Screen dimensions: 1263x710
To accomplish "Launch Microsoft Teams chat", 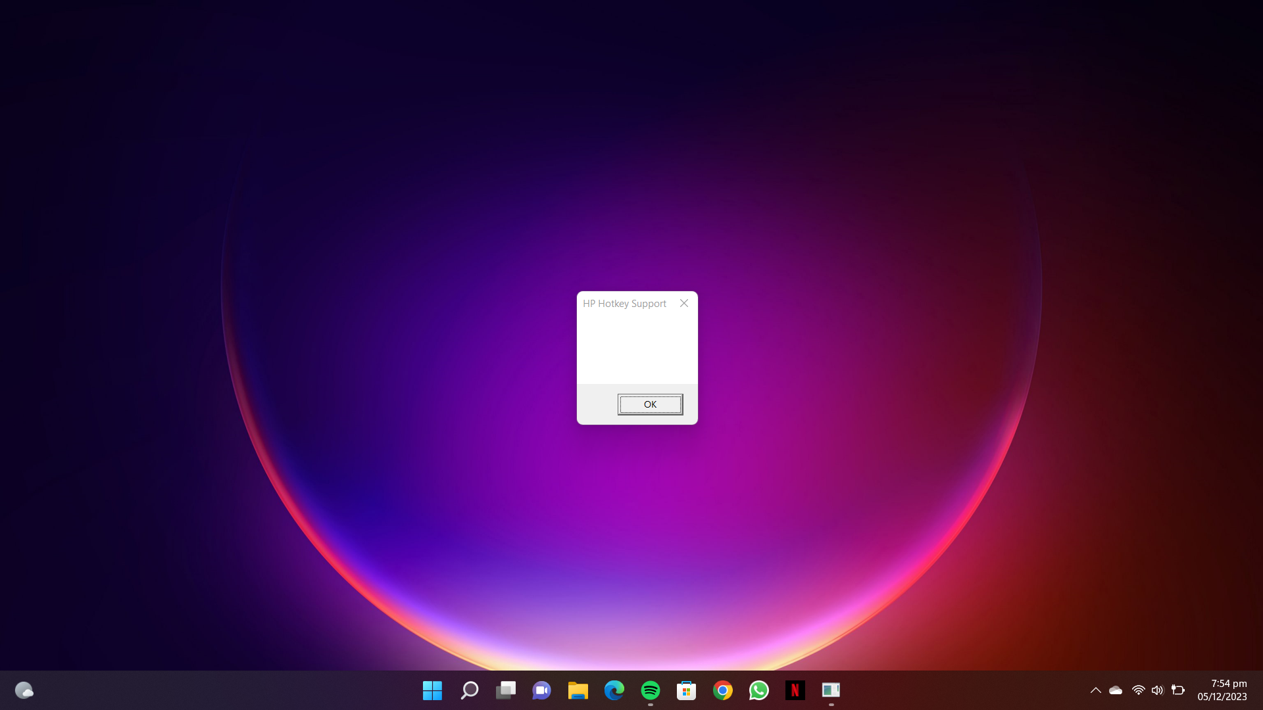I will 541,690.
